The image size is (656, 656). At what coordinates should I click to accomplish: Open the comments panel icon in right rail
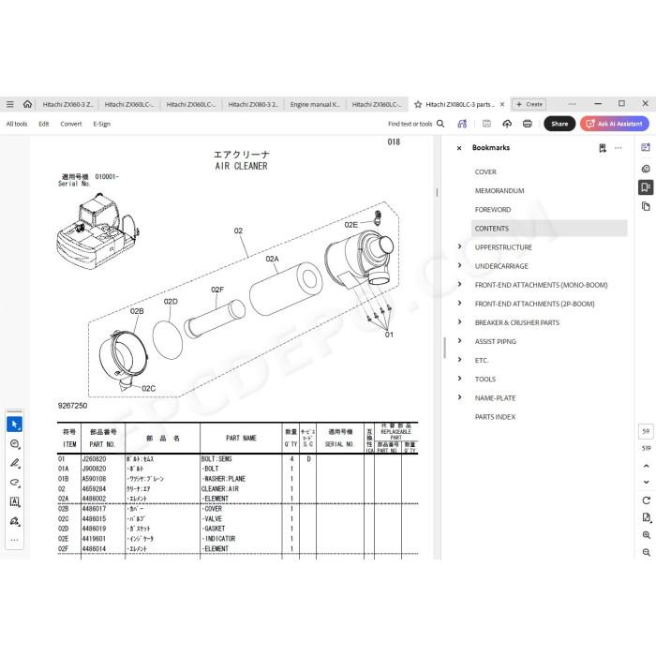646,169
